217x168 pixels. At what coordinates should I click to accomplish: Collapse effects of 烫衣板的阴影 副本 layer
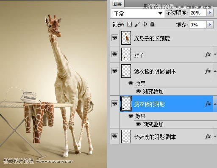(x=215, y=71)
